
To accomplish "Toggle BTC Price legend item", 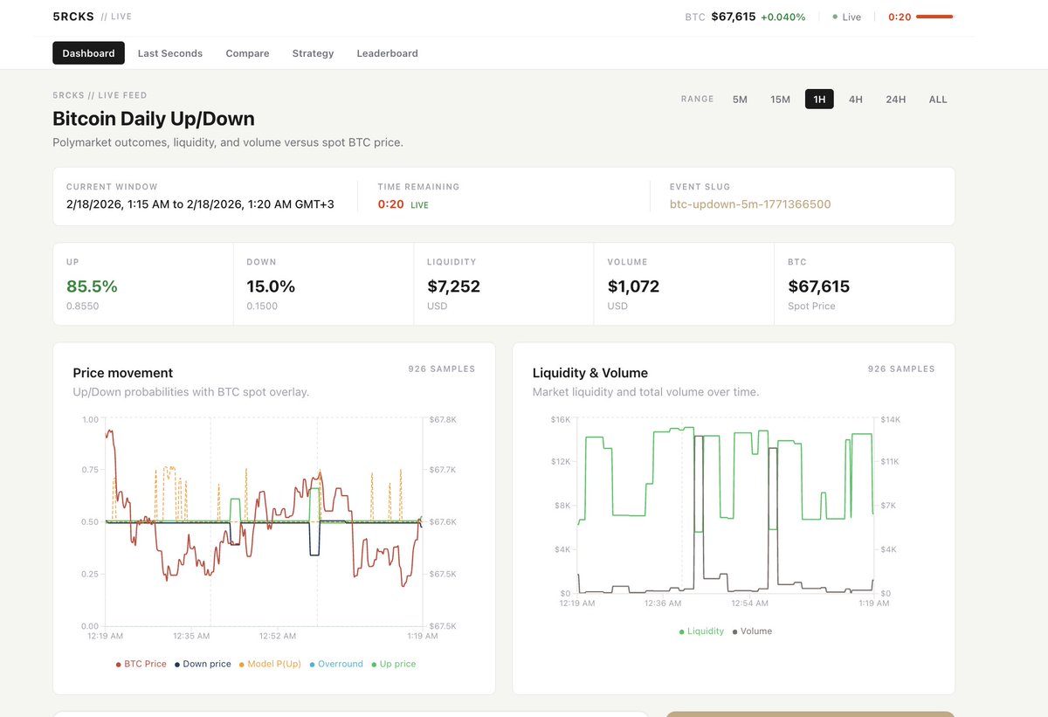I will (141, 664).
